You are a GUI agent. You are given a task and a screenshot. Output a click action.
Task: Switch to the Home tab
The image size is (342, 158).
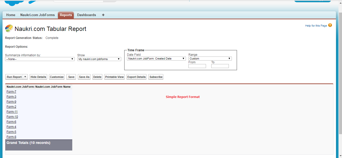11,15
